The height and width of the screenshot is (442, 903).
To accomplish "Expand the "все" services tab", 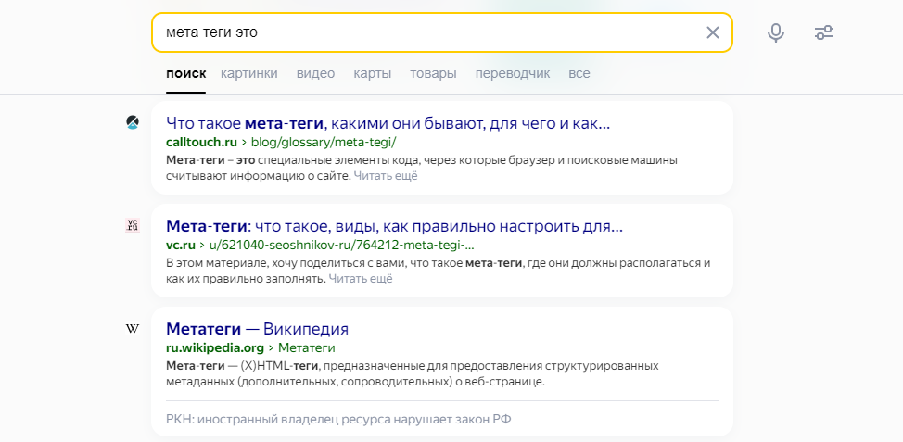I will pos(579,74).
